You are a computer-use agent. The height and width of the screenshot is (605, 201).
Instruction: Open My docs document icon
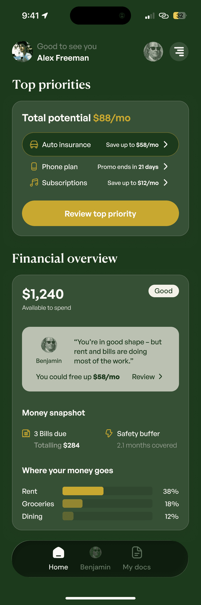137,552
